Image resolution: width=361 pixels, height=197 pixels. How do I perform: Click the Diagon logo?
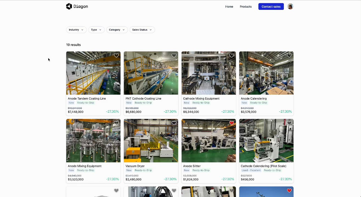click(77, 6)
